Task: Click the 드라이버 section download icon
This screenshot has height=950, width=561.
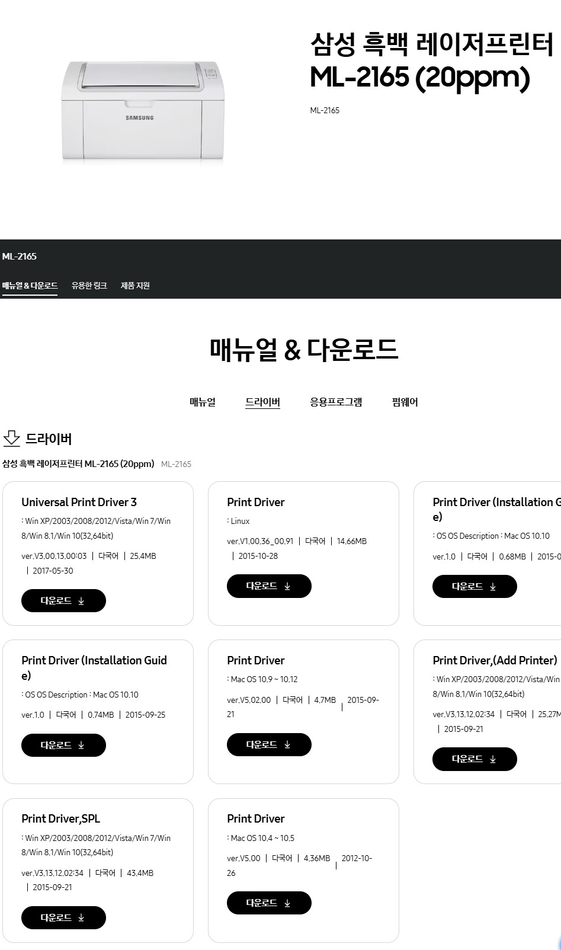Action: point(12,439)
